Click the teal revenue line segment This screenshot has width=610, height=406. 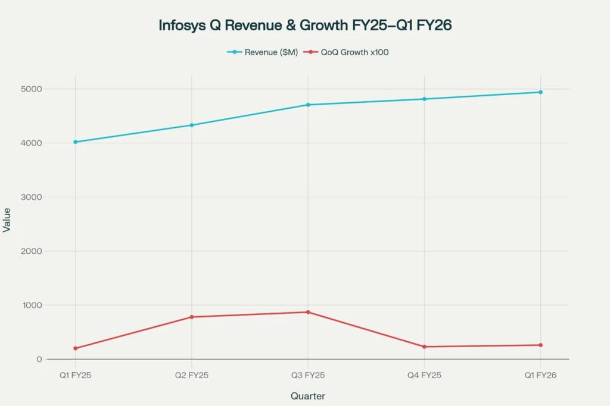click(x=250, y=115)
